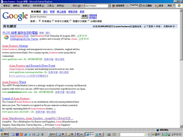Select 所有中文網頁 radio button
The image size is (183, 137).
[x=53, y=21]
